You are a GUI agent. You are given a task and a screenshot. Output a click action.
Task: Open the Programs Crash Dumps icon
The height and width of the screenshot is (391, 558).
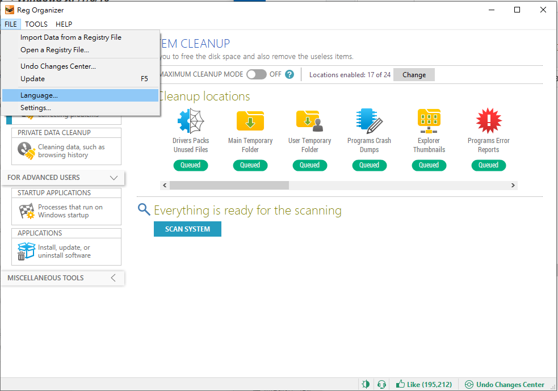click(369, 121)
